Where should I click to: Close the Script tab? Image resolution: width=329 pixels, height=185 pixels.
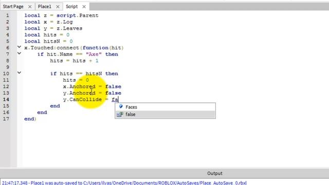pos(84,7)
